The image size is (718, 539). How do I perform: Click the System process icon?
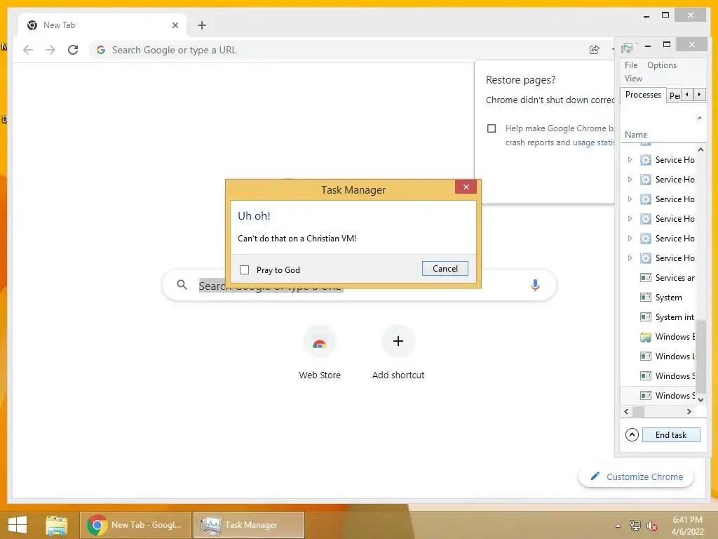click(646, 298)
